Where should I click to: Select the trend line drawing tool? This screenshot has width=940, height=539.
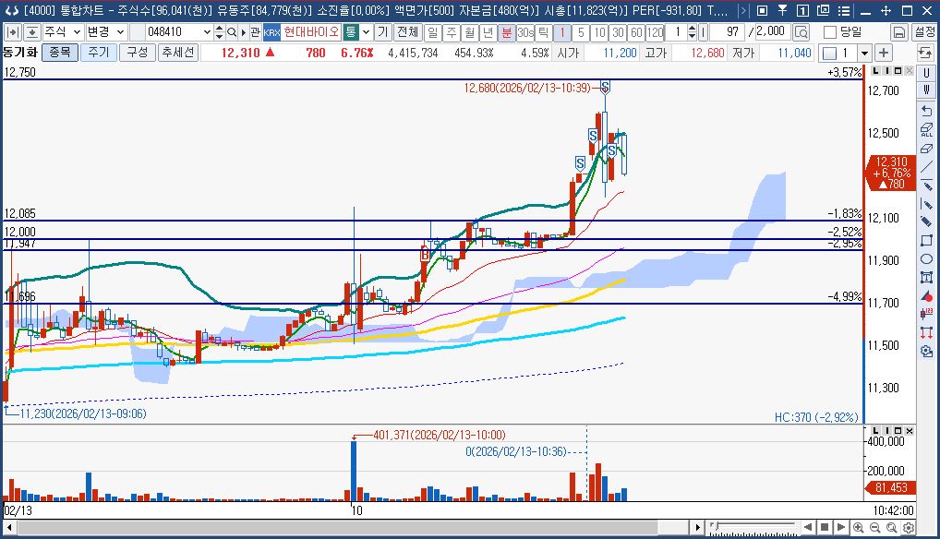[926, 166]
